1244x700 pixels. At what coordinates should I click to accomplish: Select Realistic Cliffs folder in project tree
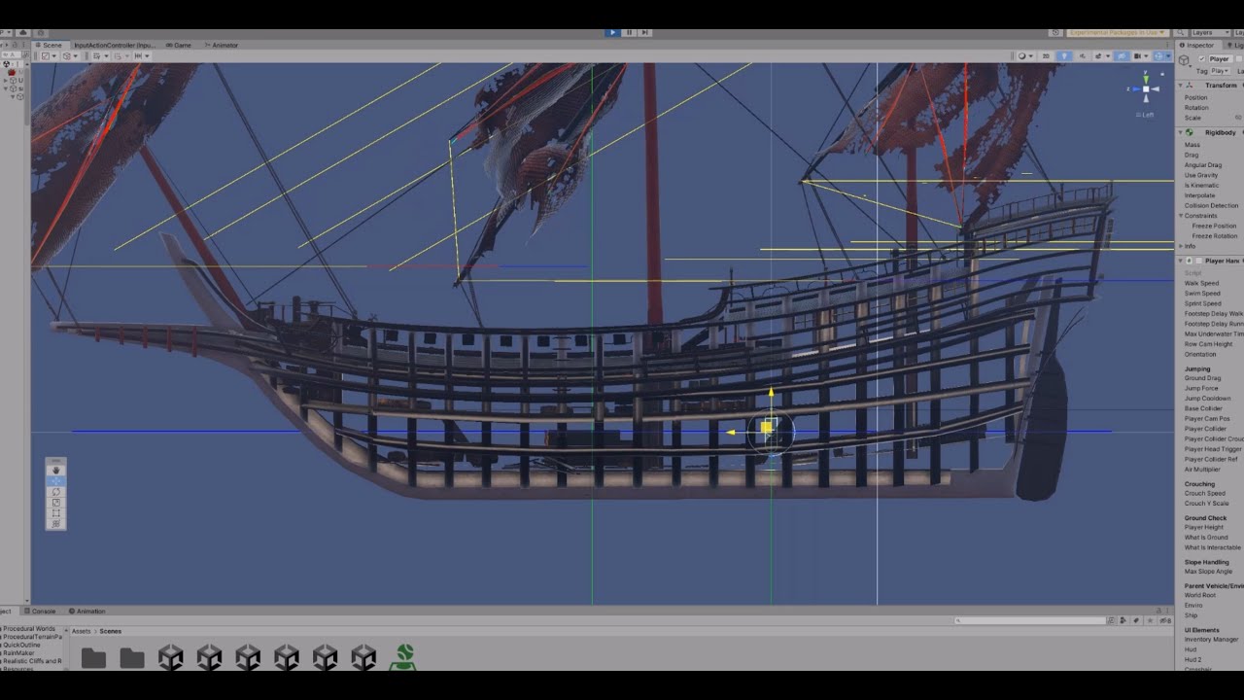[32, 661]
